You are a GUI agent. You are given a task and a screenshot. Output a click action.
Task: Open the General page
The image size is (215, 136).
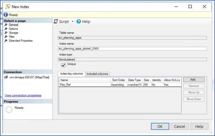13,25
